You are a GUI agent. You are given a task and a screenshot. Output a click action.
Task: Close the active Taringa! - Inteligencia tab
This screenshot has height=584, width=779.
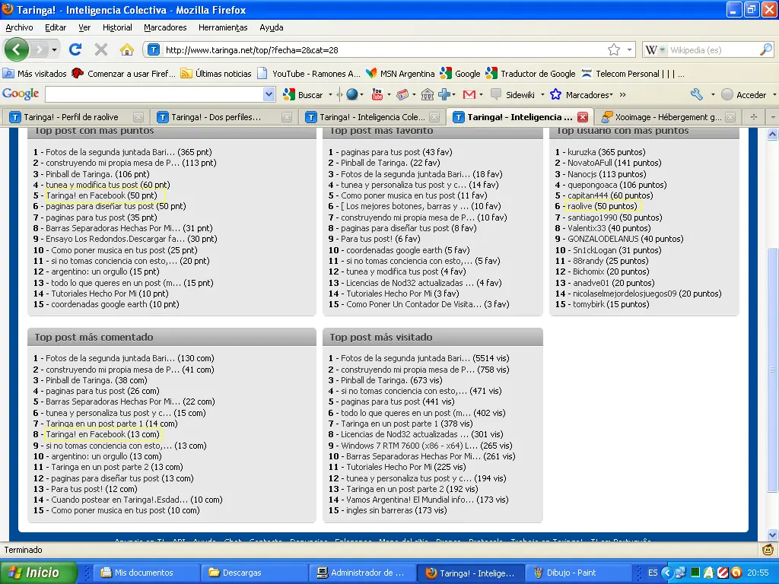(583, 117)
